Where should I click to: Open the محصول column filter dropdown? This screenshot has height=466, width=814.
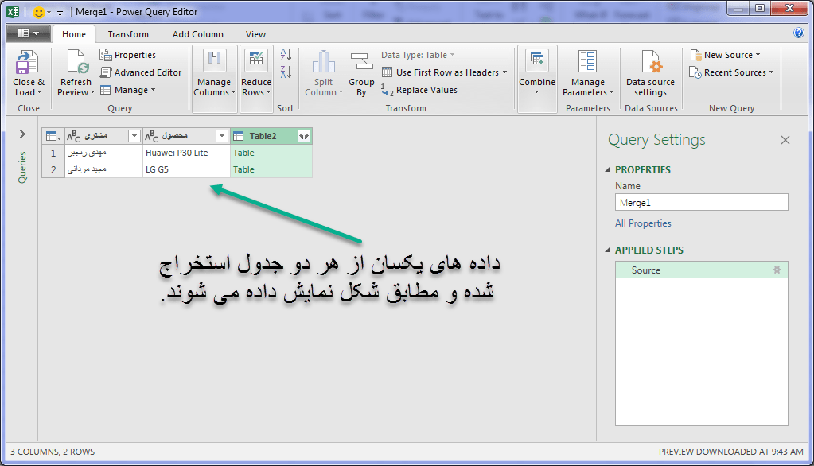[222, 137]
